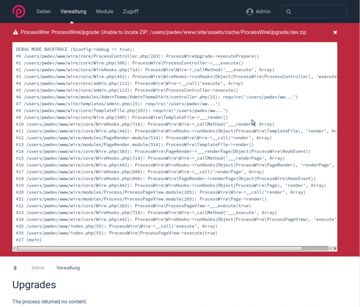Click the Upgrades page heading
Screen dimensions: 360x307
[34, 284]
